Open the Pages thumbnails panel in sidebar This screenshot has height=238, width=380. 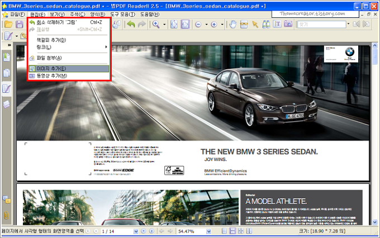coord(7,73)
